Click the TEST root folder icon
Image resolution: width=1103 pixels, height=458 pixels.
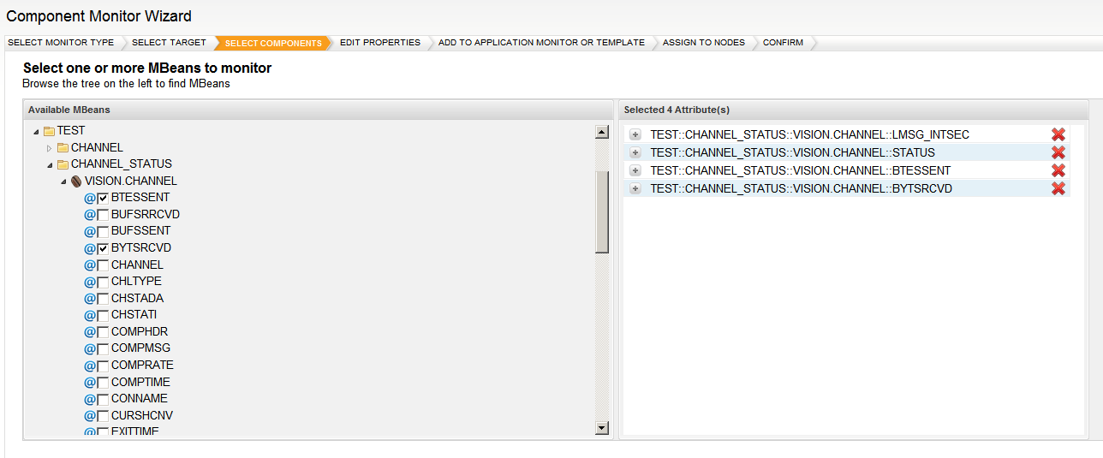coord(49,131)
